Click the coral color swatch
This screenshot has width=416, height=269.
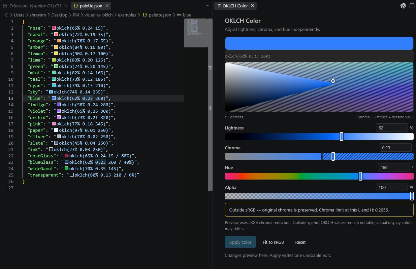click(56, 34)
